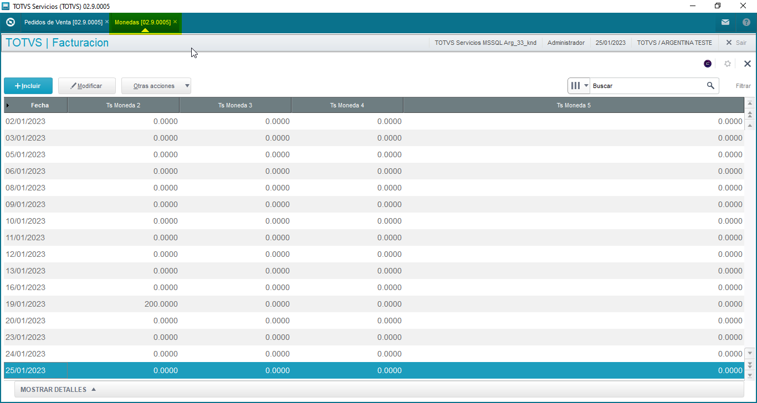Select the row dated 09/01/2023
This screenshot has height=403, width=757.
pyautogui.click(x=374, y=204)
